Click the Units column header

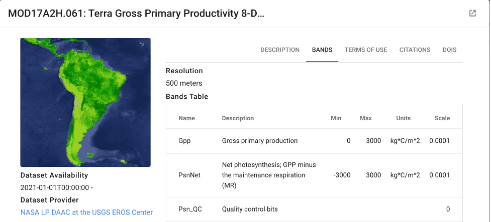pyautogui.click(x=404, y=118)
